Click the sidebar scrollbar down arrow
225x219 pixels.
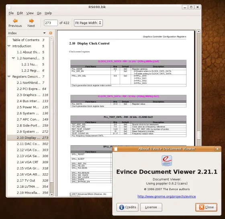click(x=52, y=195)
